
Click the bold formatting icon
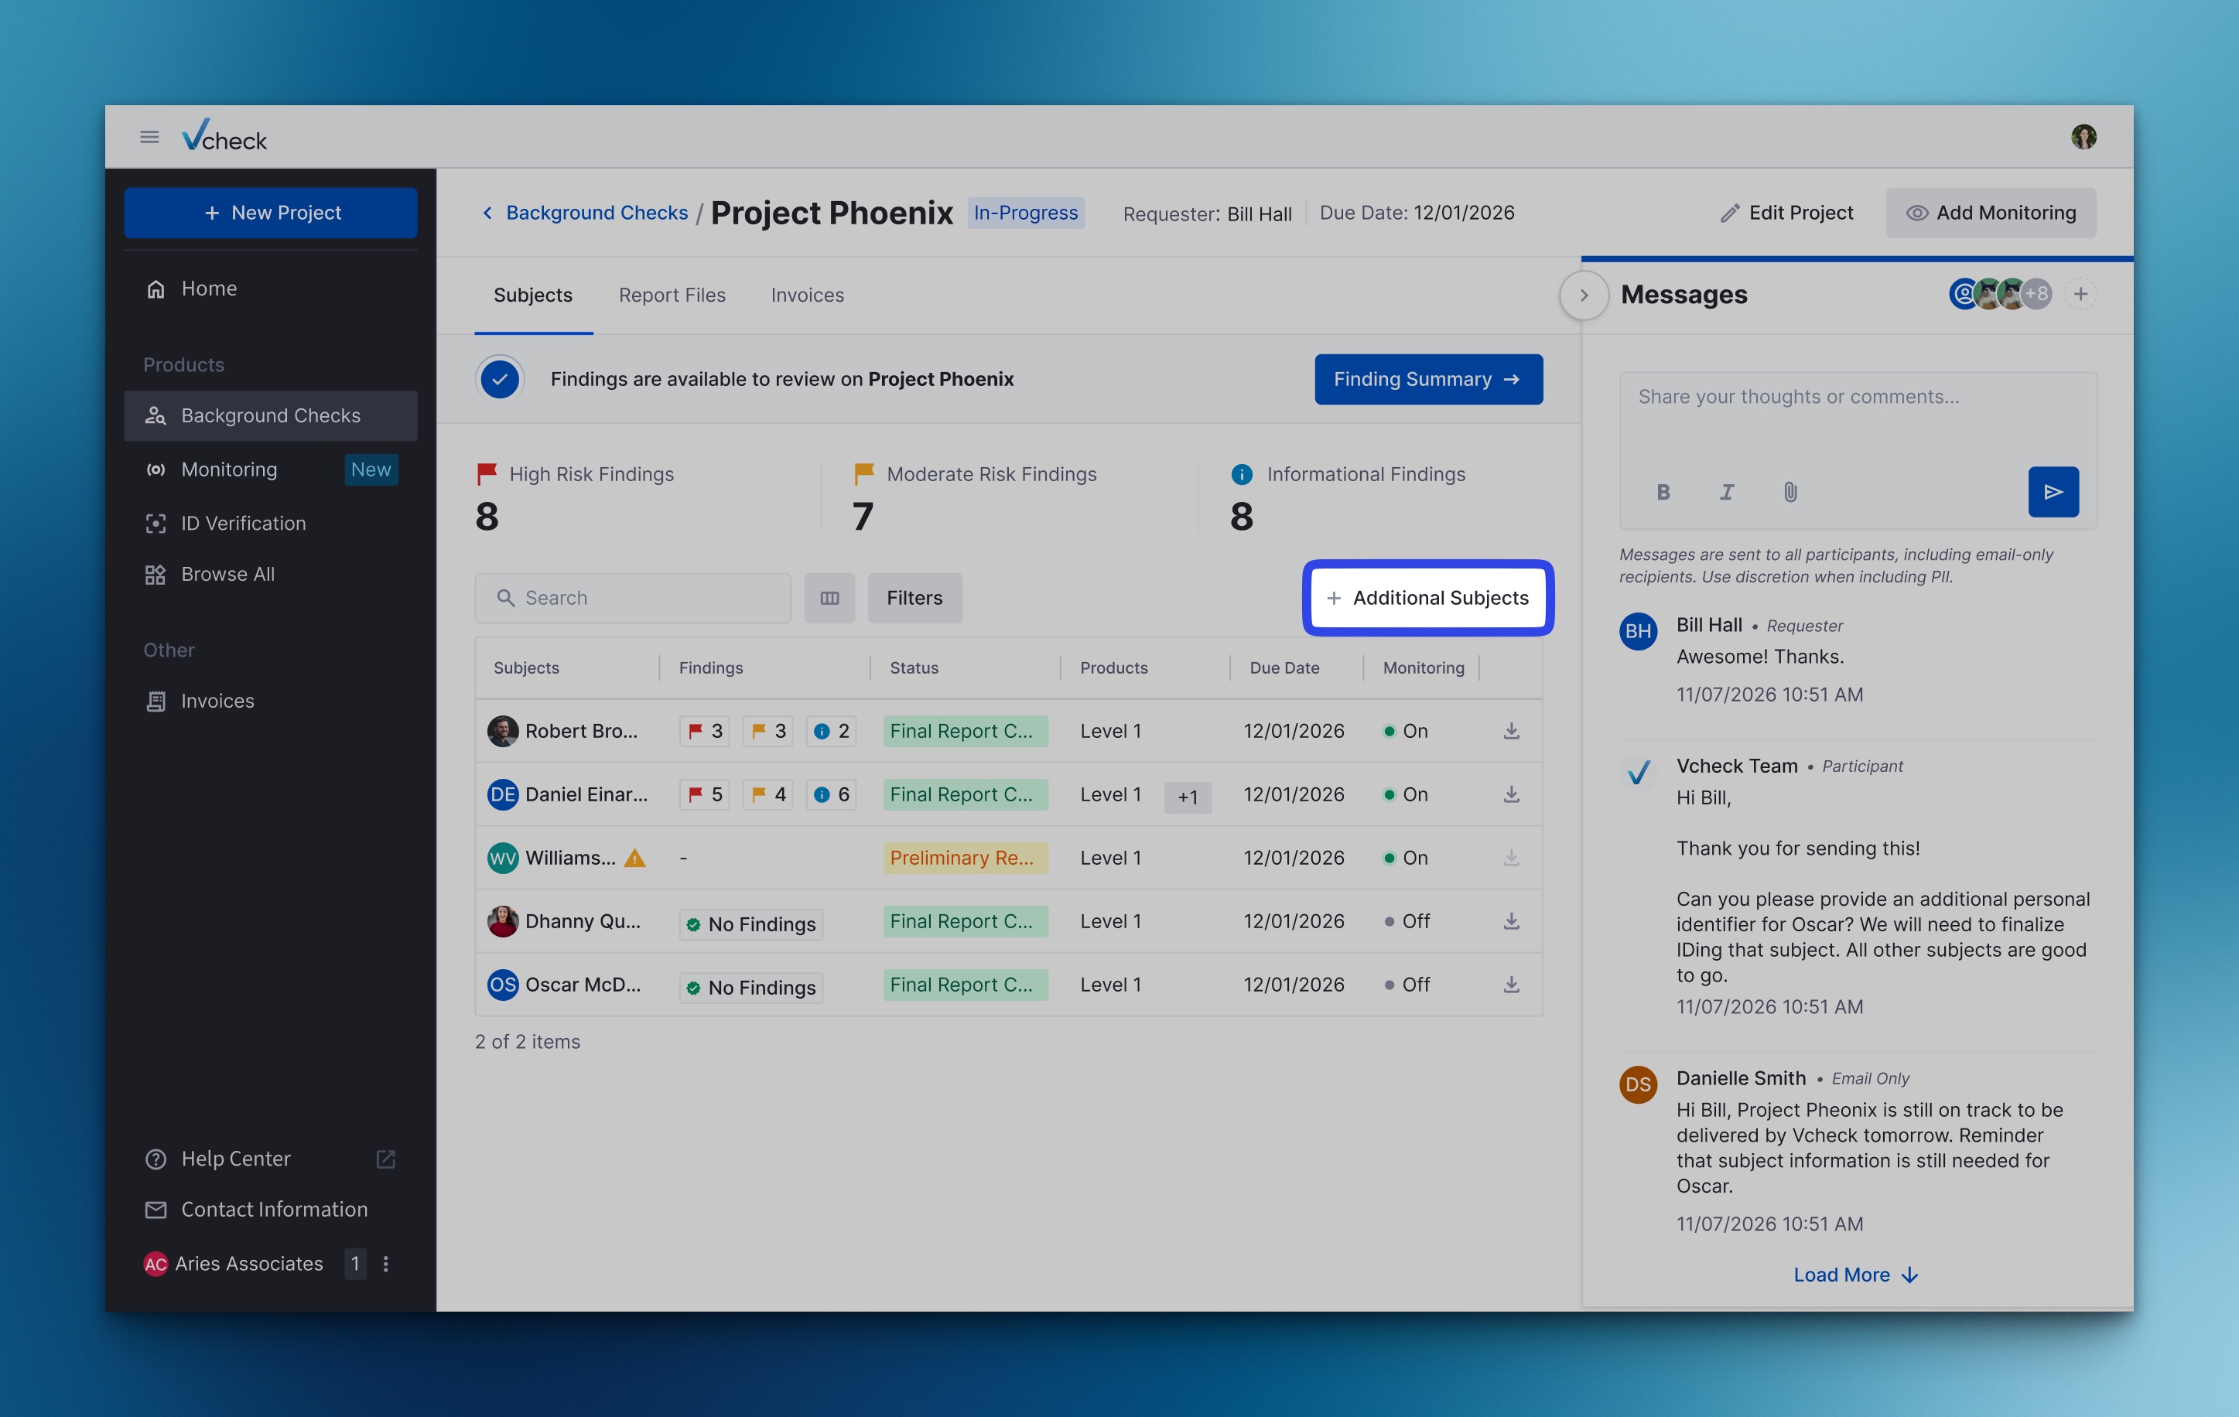[1663, 492]
